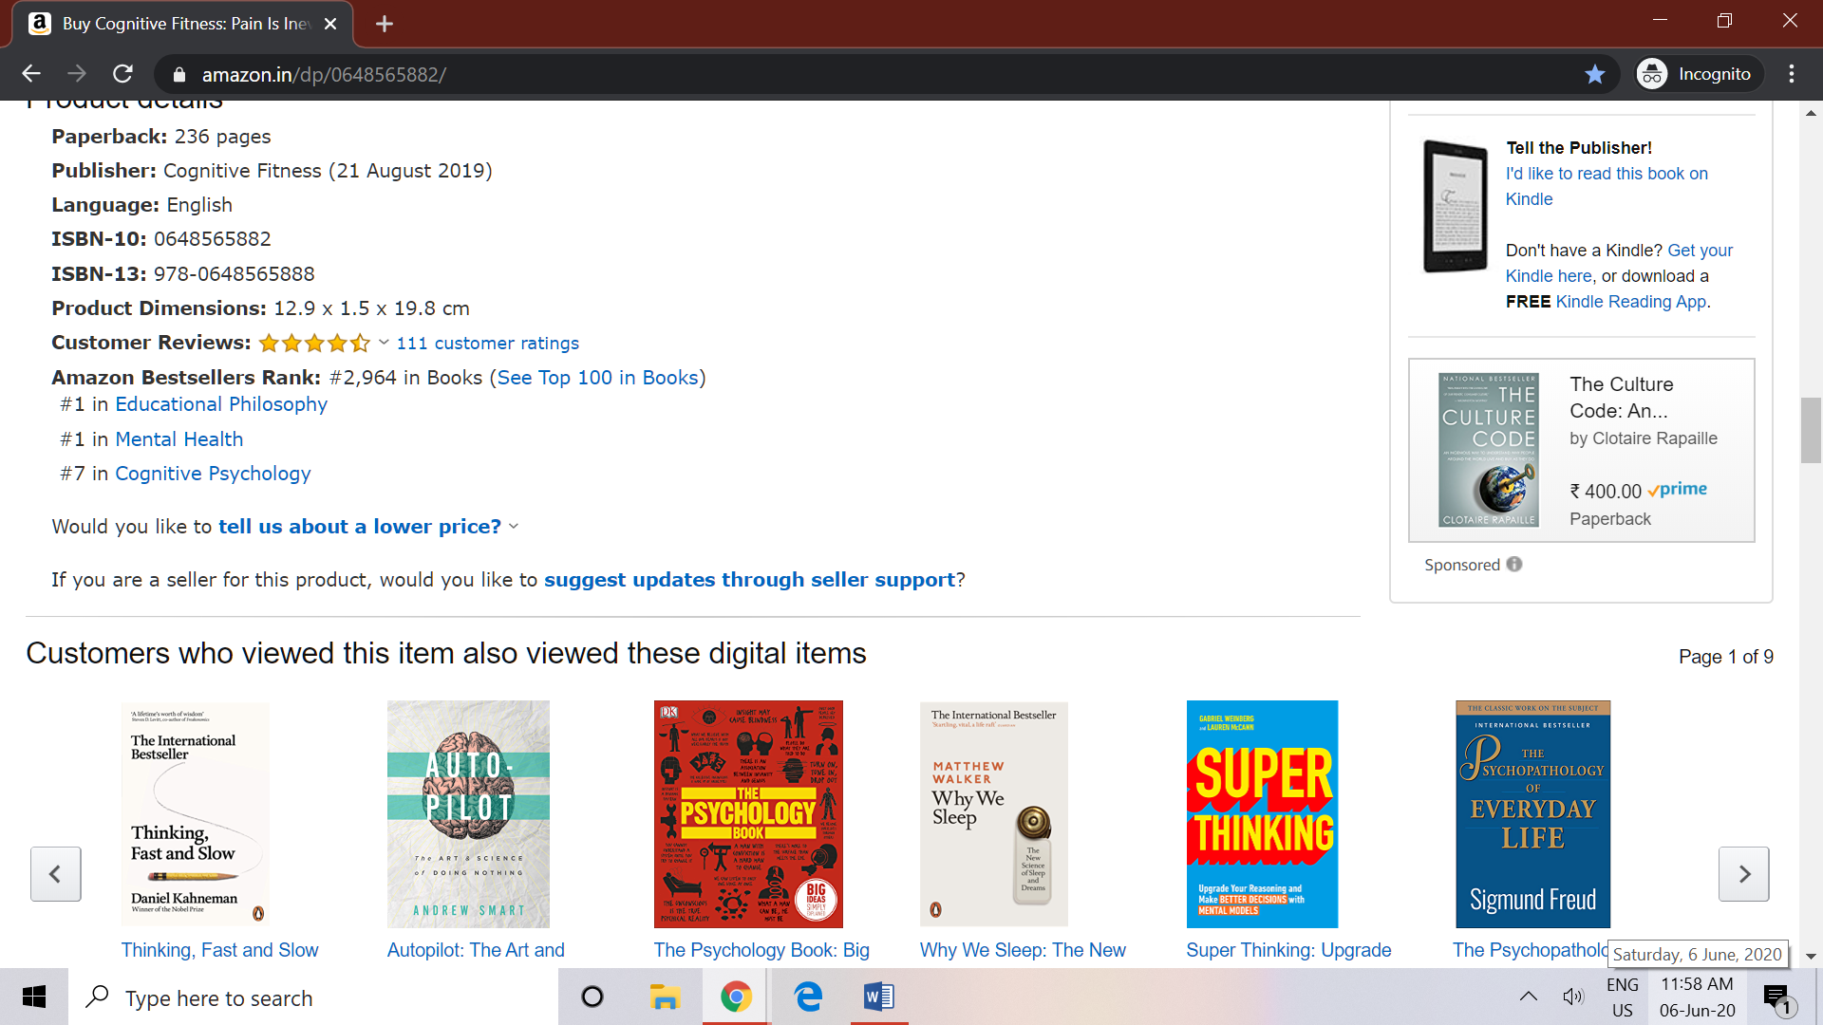
Task: View site security lock info
Action: 179,74
